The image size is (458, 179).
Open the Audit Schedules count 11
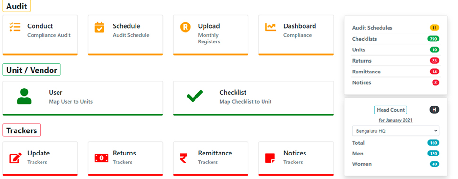[x=434, y=28]
